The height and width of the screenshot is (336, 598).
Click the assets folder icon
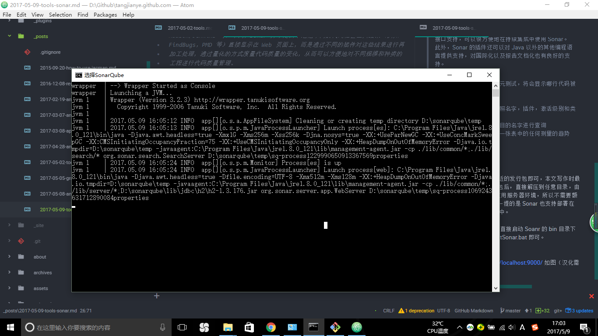pyautogui.click(x=21, y=288)
